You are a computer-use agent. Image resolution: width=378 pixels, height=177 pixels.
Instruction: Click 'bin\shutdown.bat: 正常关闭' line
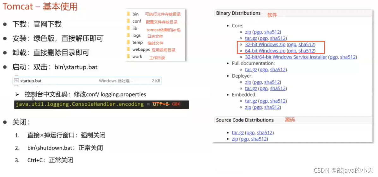tap(65, 148)
